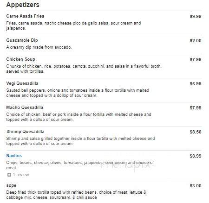Click the review star icon under Nachos
The height and width of the screenshot is (203, 209).
point(9,175)
